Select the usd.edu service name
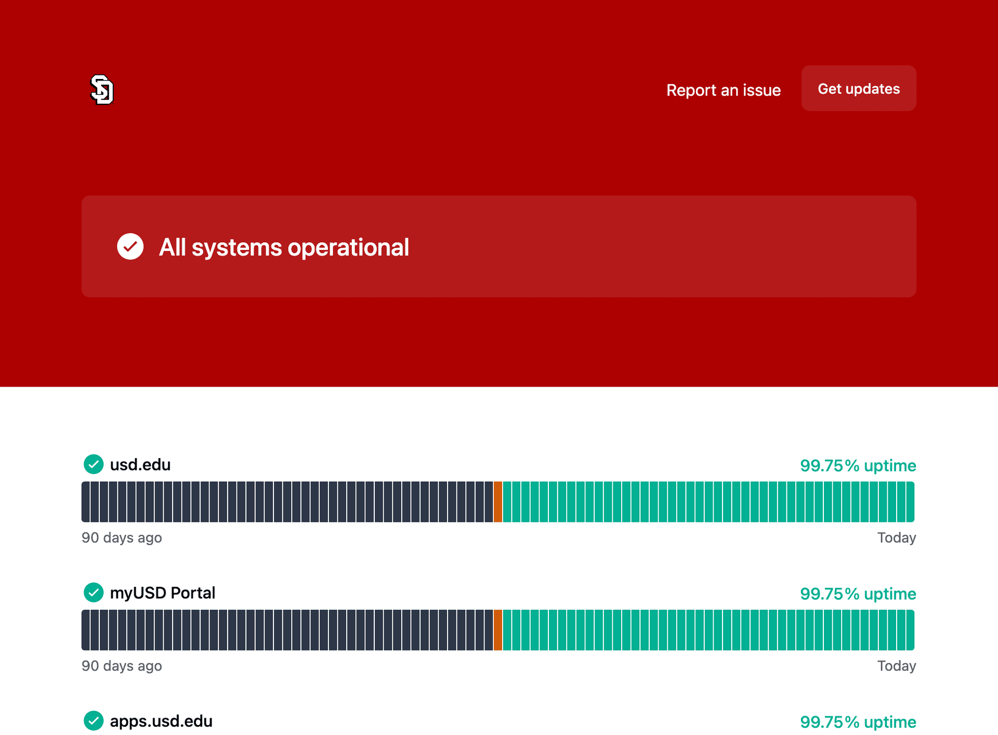Viewport: 998px width, 735px height. (140, 464)
